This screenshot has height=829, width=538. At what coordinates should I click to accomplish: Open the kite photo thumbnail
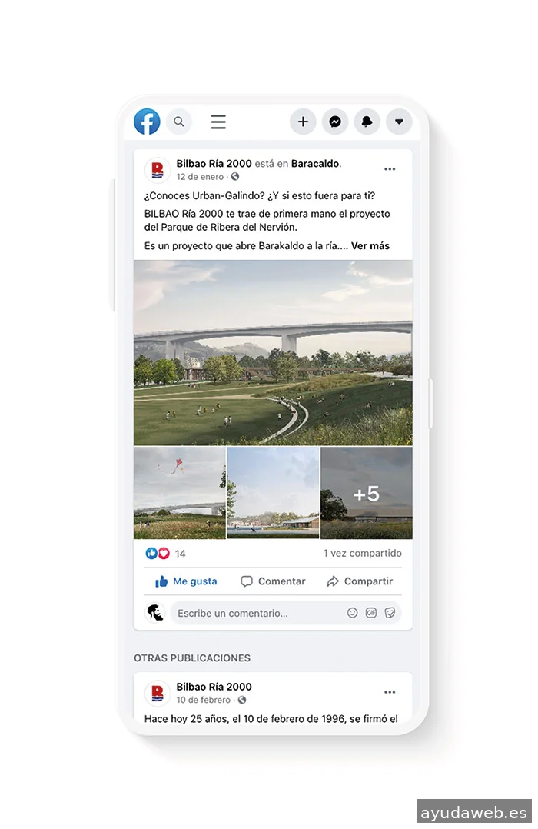pyautogui.click(x=180, y=493)
